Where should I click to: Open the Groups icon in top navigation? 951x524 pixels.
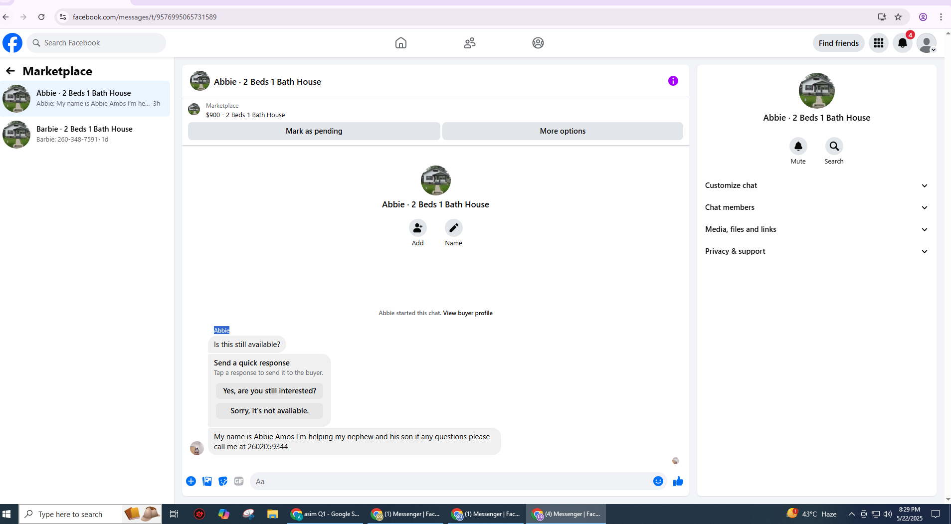[538, 43]
